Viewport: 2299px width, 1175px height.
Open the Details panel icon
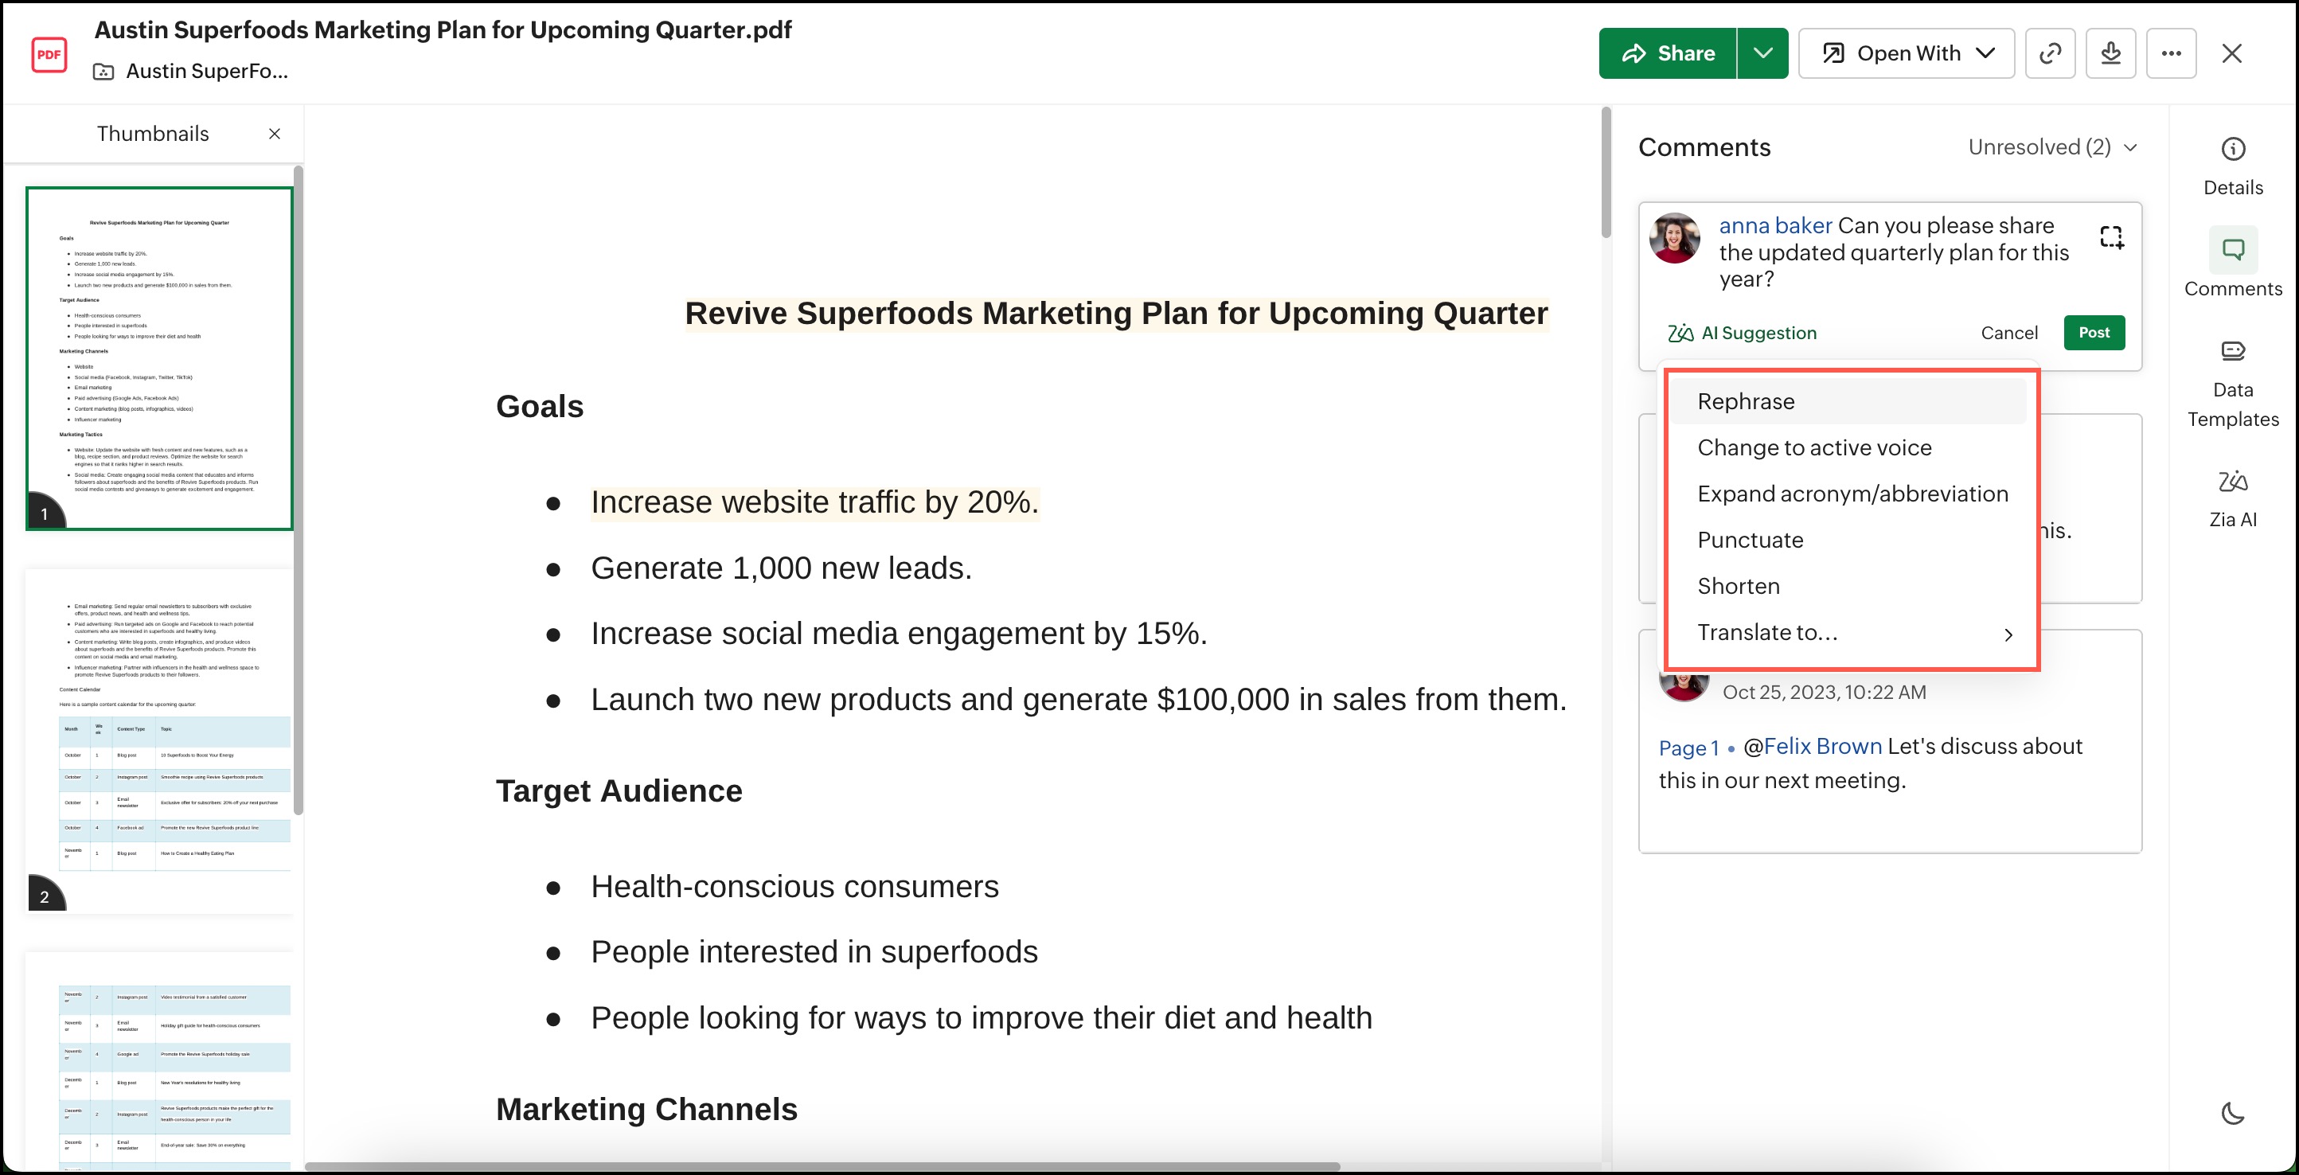pos(2232,149)
